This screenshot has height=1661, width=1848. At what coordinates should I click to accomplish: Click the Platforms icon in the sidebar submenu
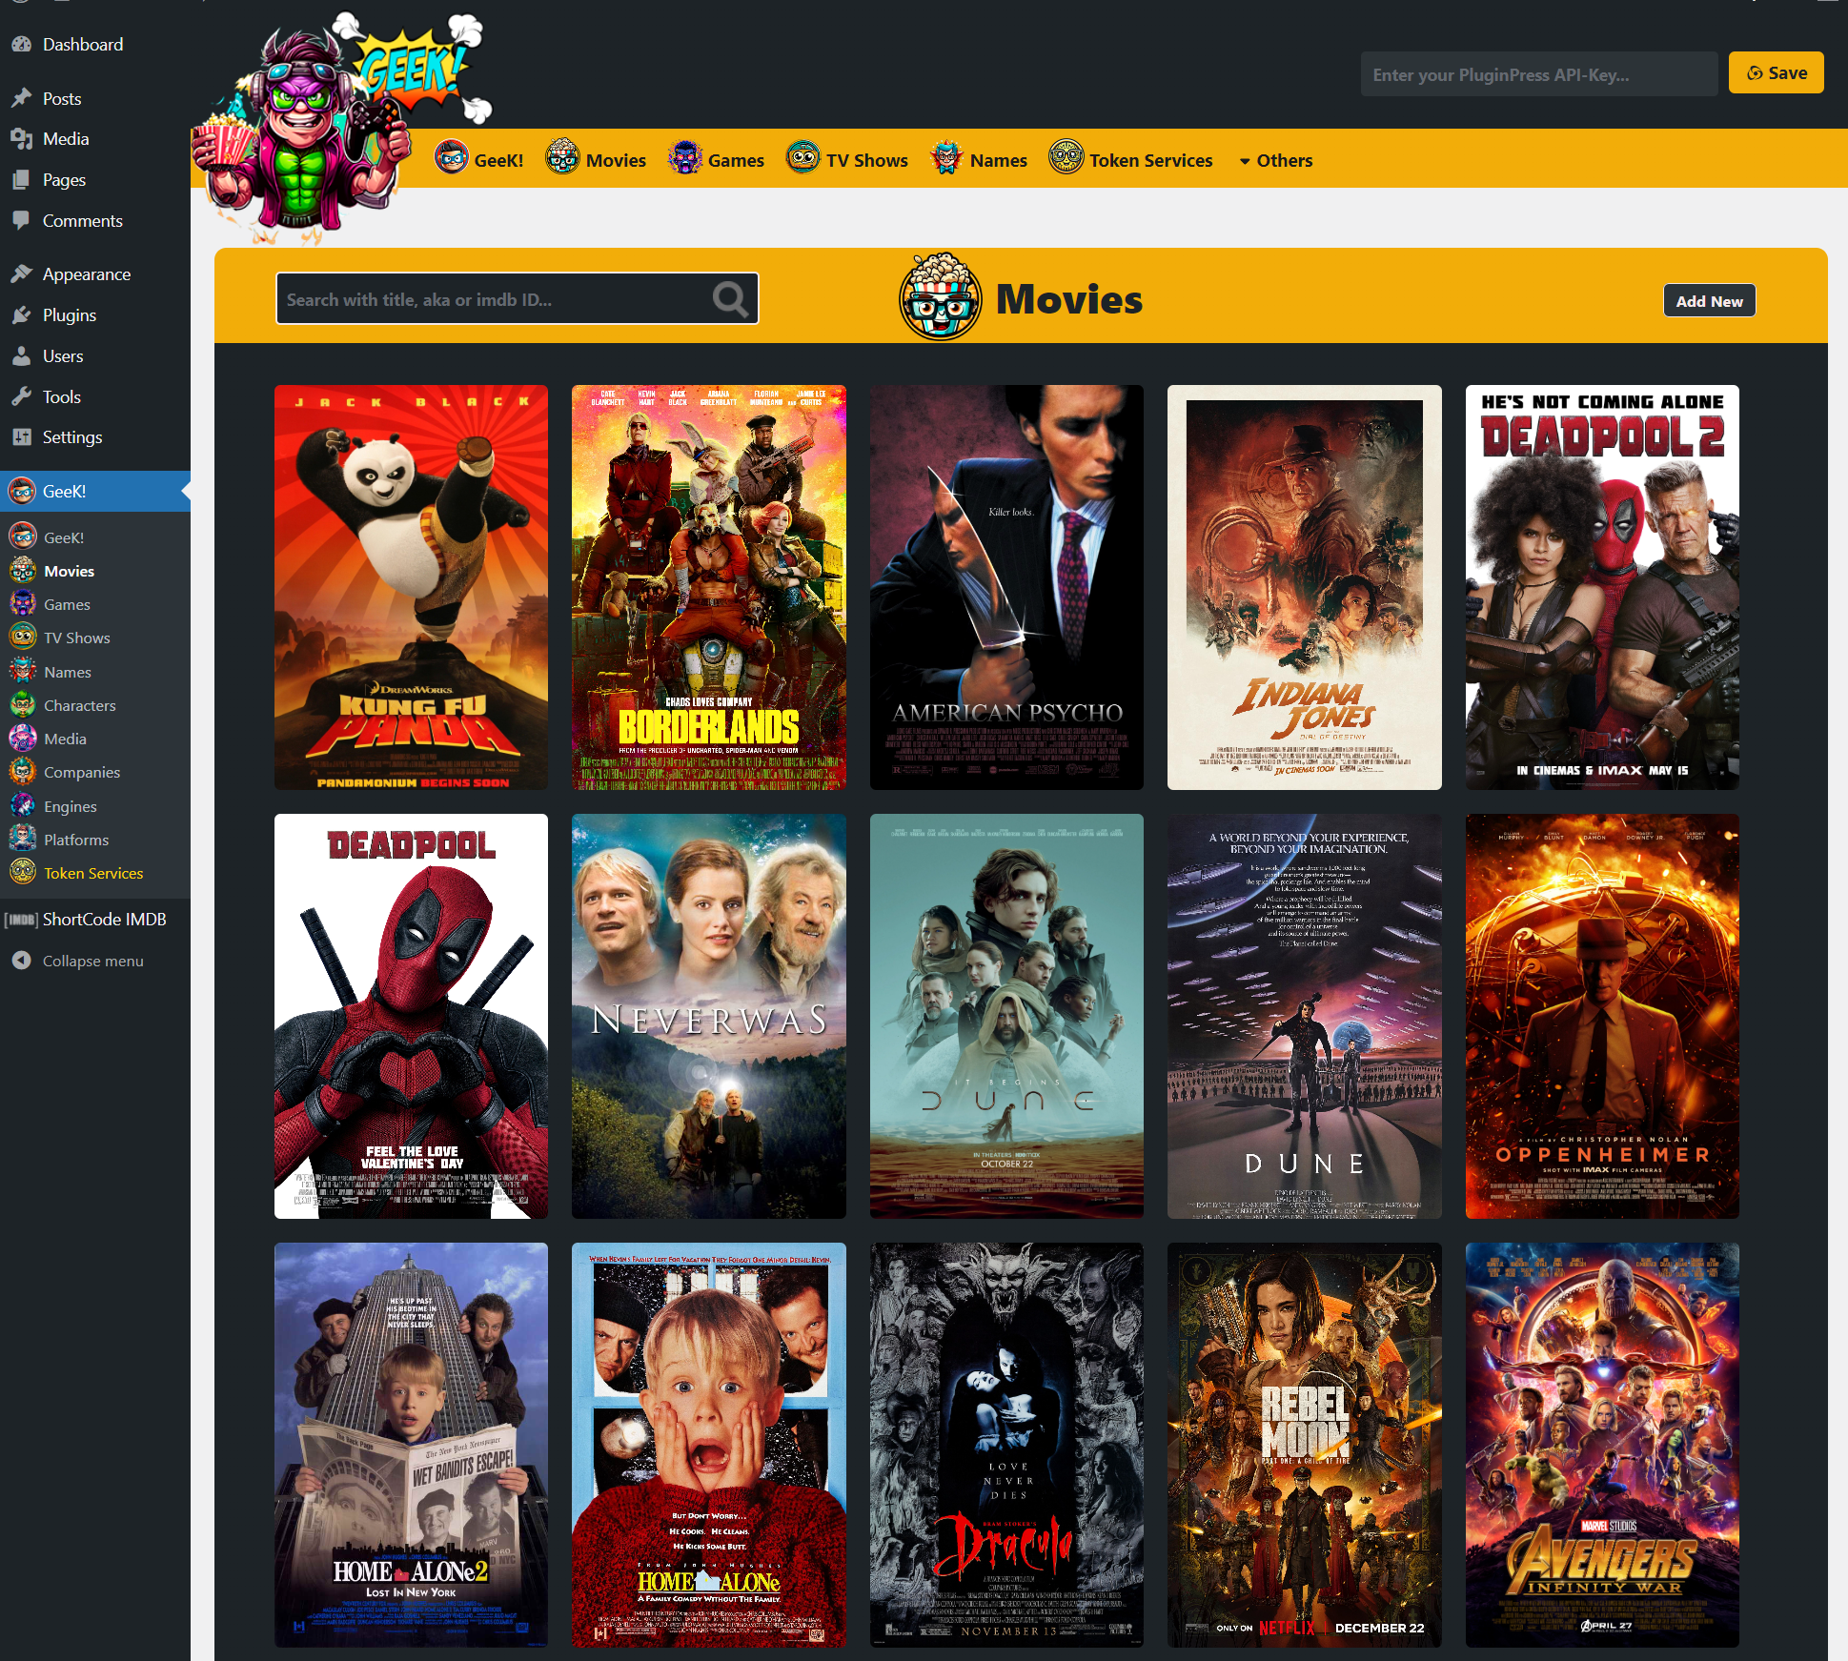[x=23, y=840]
